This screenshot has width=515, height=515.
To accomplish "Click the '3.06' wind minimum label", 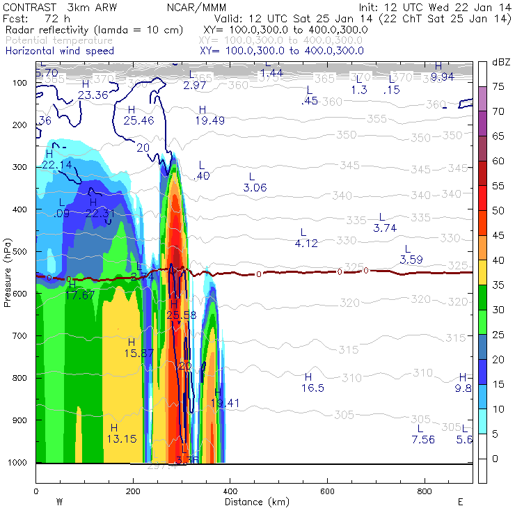I will 255,187.
